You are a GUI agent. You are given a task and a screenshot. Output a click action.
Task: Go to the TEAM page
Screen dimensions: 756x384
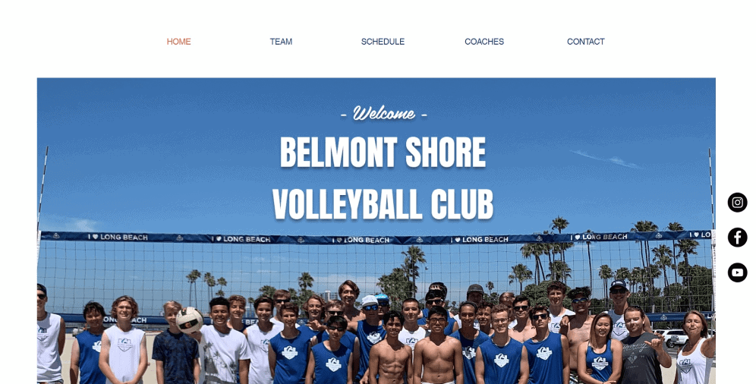click(x=281, y=42)
